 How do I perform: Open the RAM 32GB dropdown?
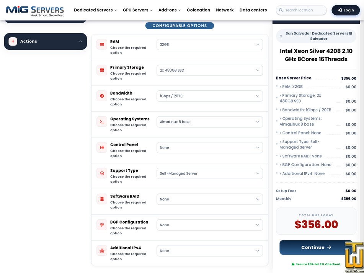click(x=210, y=44)
